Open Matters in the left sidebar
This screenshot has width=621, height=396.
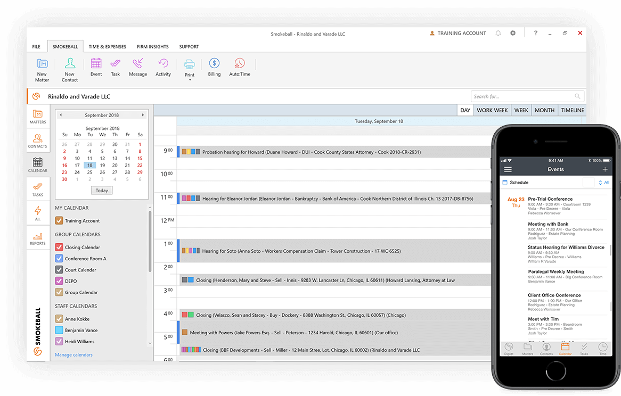(38, 117)
